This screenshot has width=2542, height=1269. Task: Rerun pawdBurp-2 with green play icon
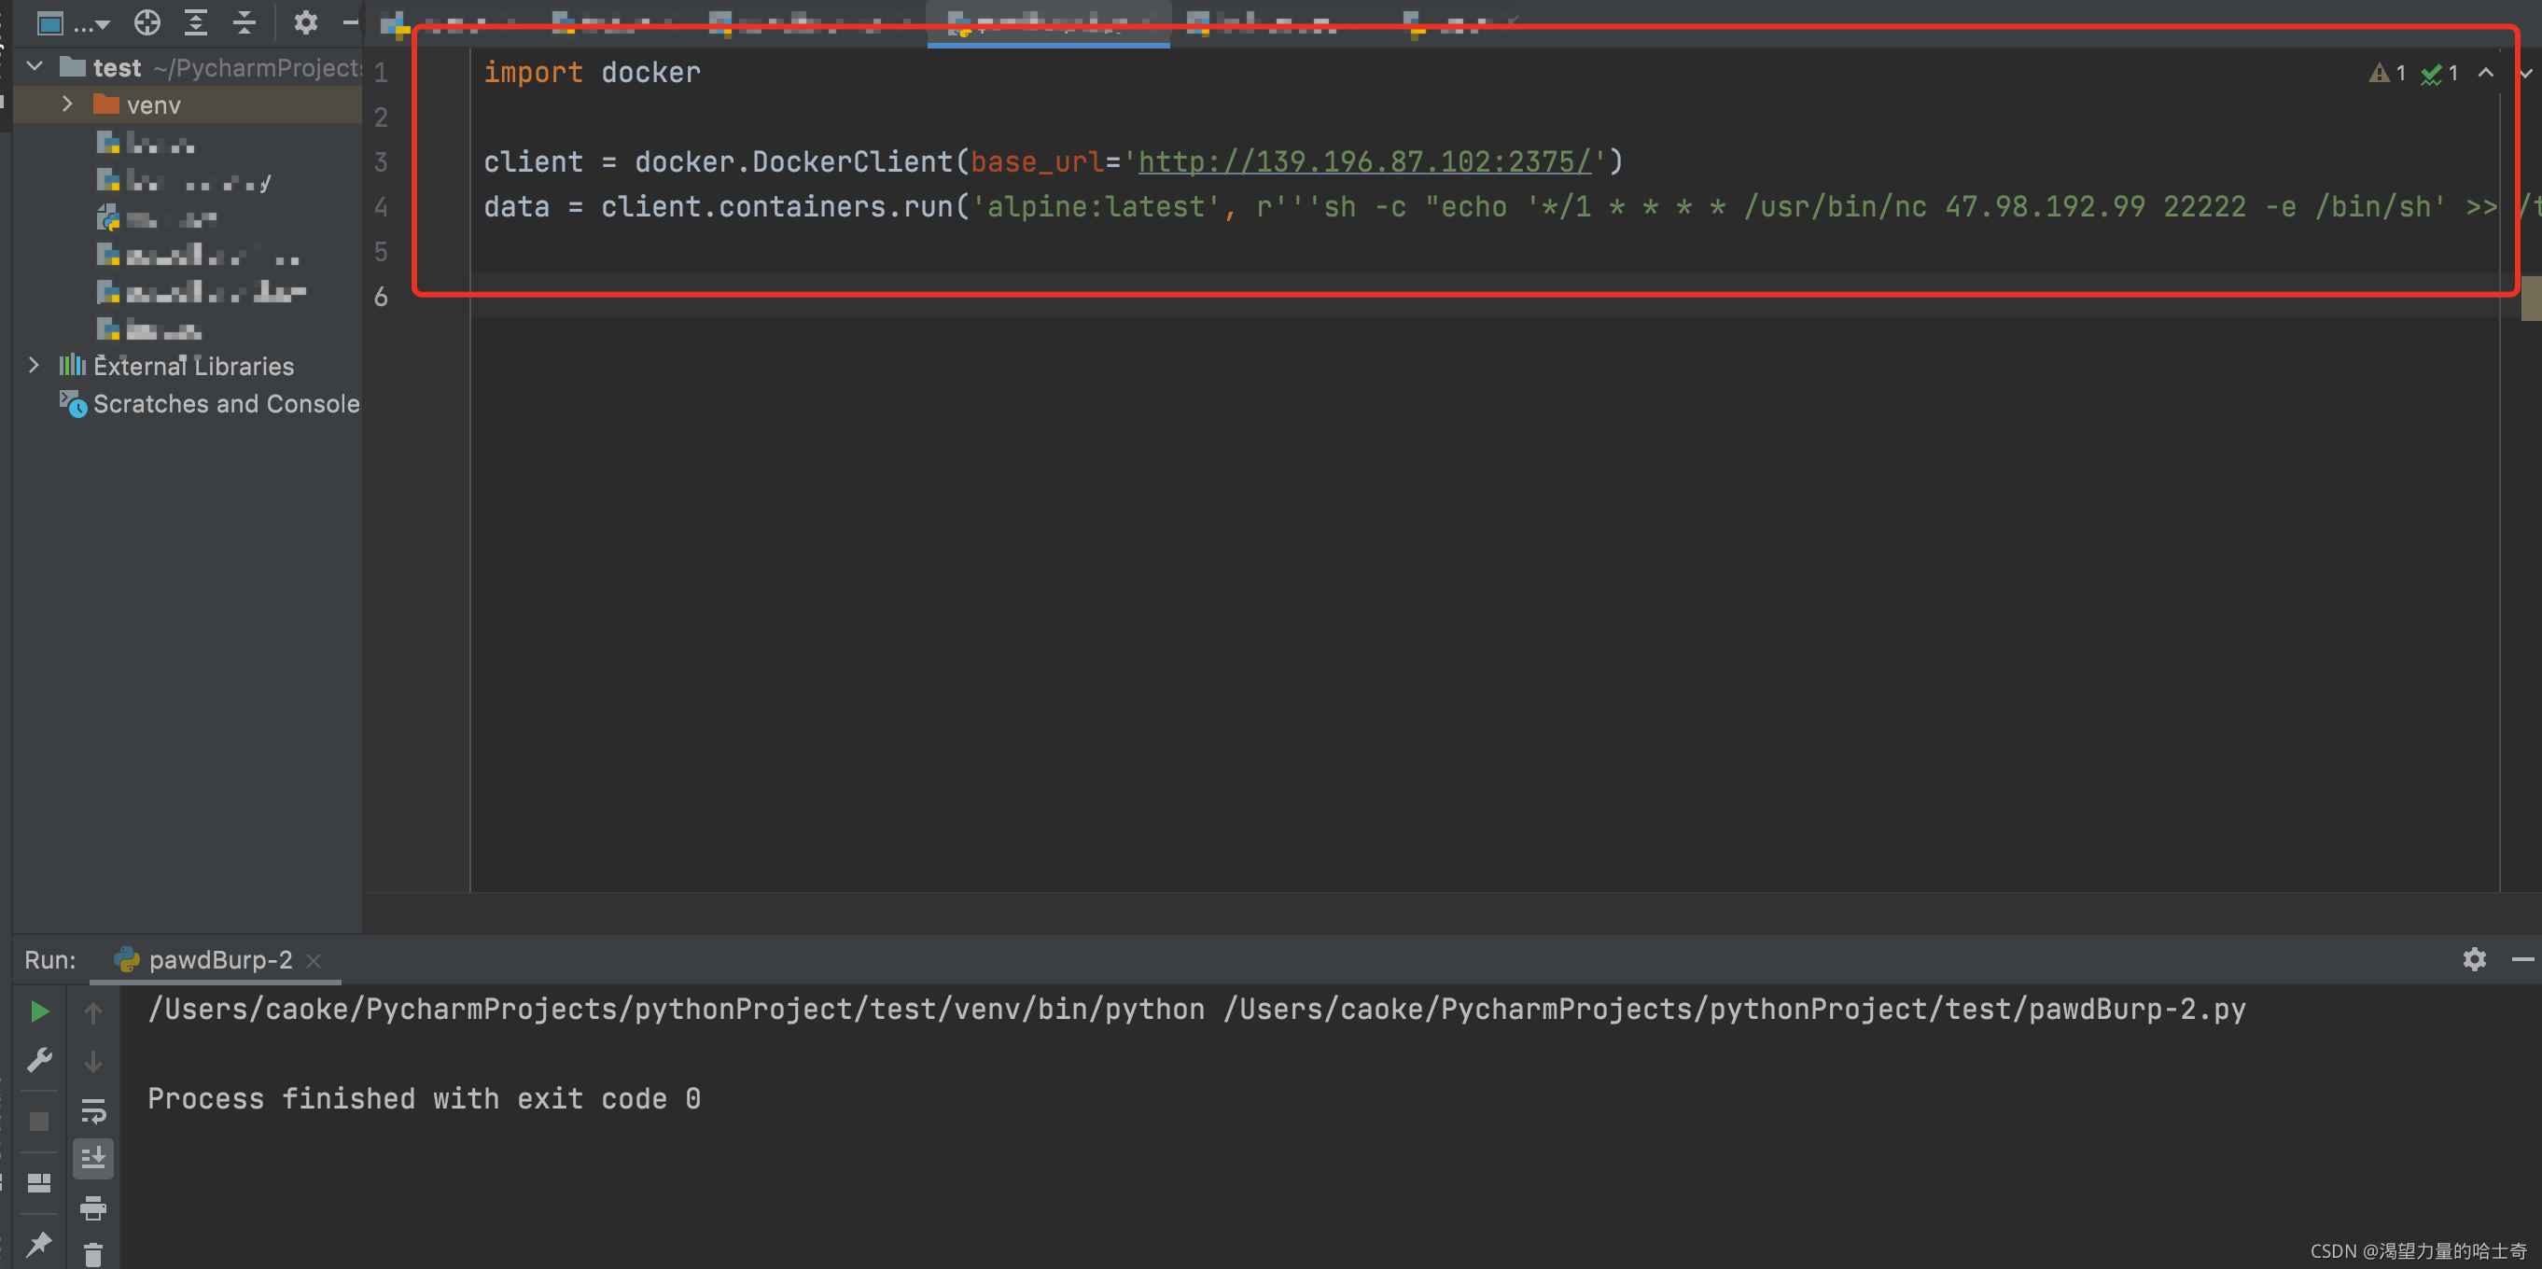pos(39,1011)
